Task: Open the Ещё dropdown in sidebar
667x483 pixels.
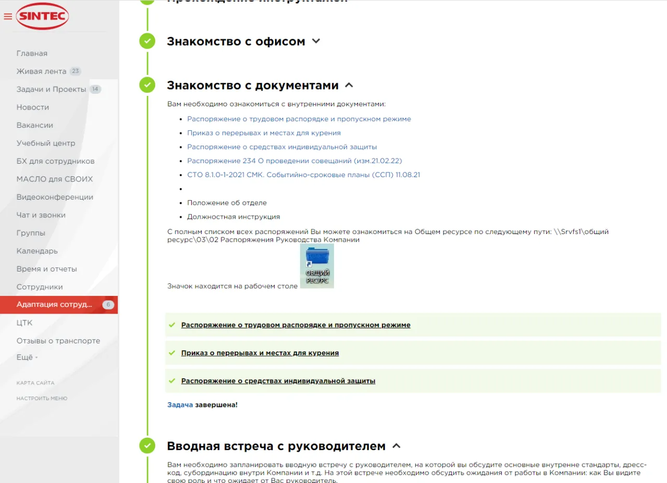Action: [x=27, y=357]
